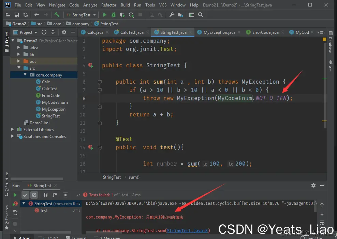Expand the out folder
Viewport: 337px width, 239px height.
click(x=19, y=61)
